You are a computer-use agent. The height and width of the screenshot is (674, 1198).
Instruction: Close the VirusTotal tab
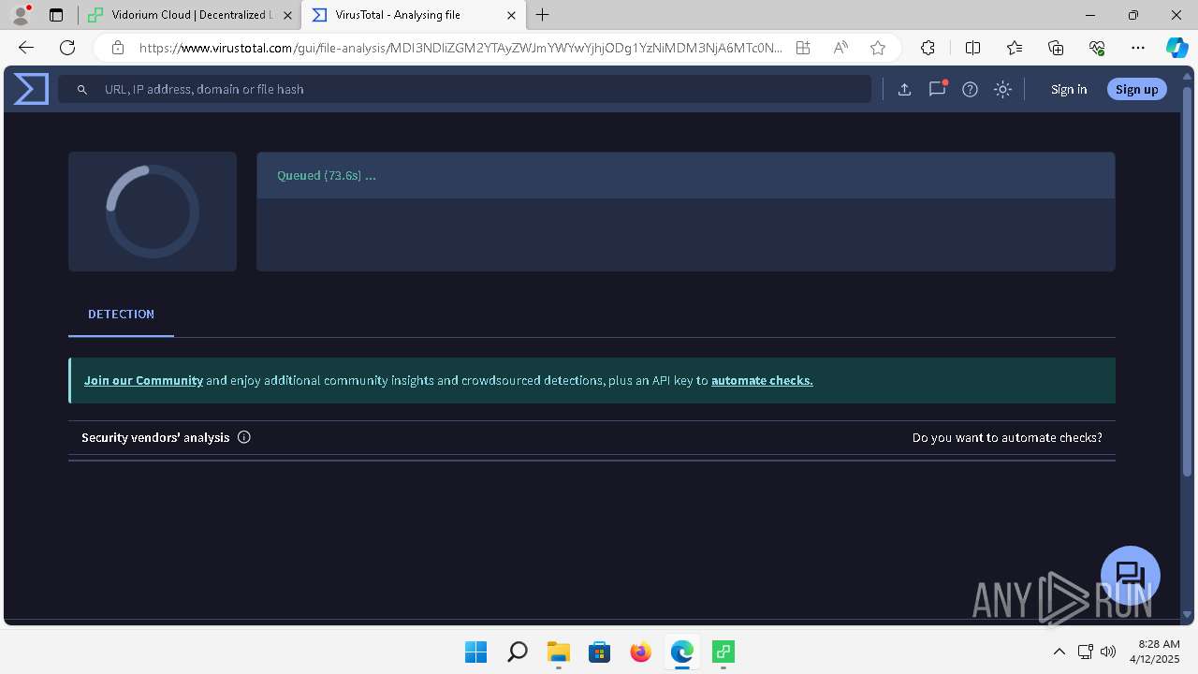(x=511, y=15)
